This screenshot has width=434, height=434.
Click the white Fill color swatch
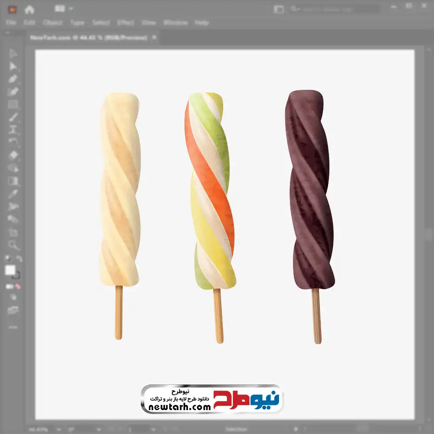coord(10,270)
